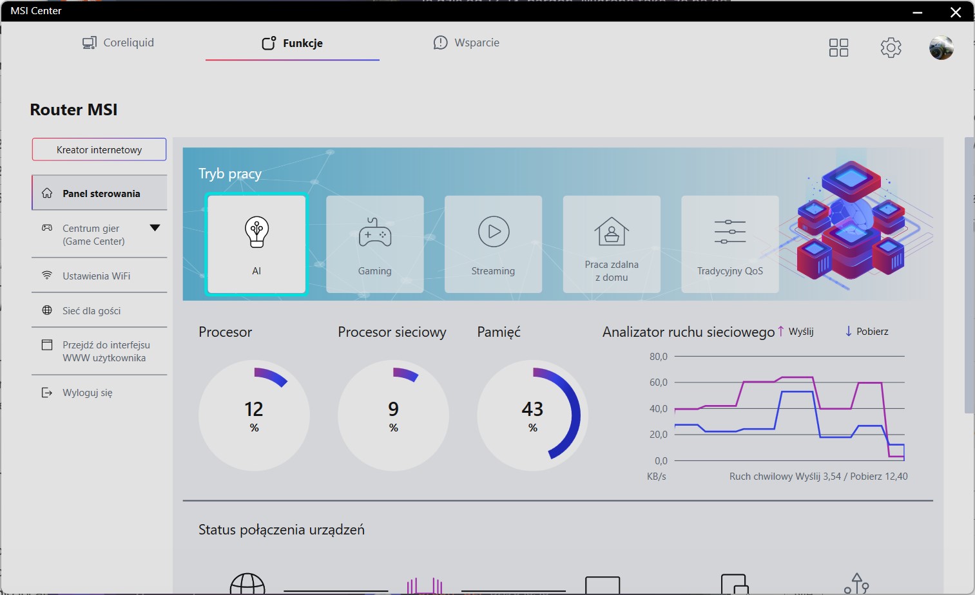This screenshot has height=595, width=975.
Task: Choose the Praca zdalna z domu mode
Action: 612,244
